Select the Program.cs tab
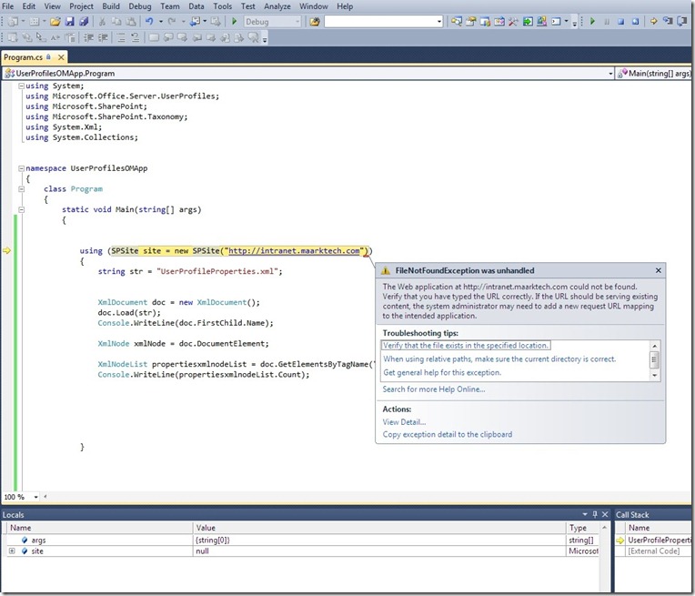Screen dimensions: 695x596 point(24,56)
